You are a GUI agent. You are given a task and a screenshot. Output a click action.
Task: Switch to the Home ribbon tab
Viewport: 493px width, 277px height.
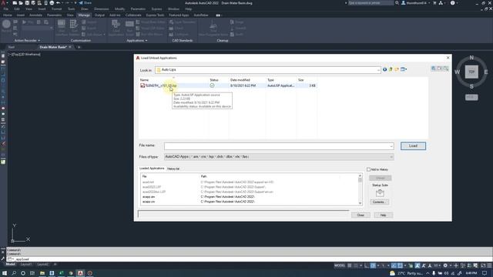7,15
